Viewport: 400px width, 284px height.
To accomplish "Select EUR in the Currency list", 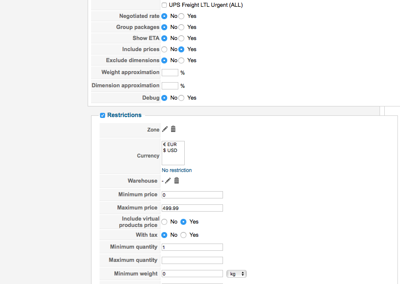I will 170,144.
